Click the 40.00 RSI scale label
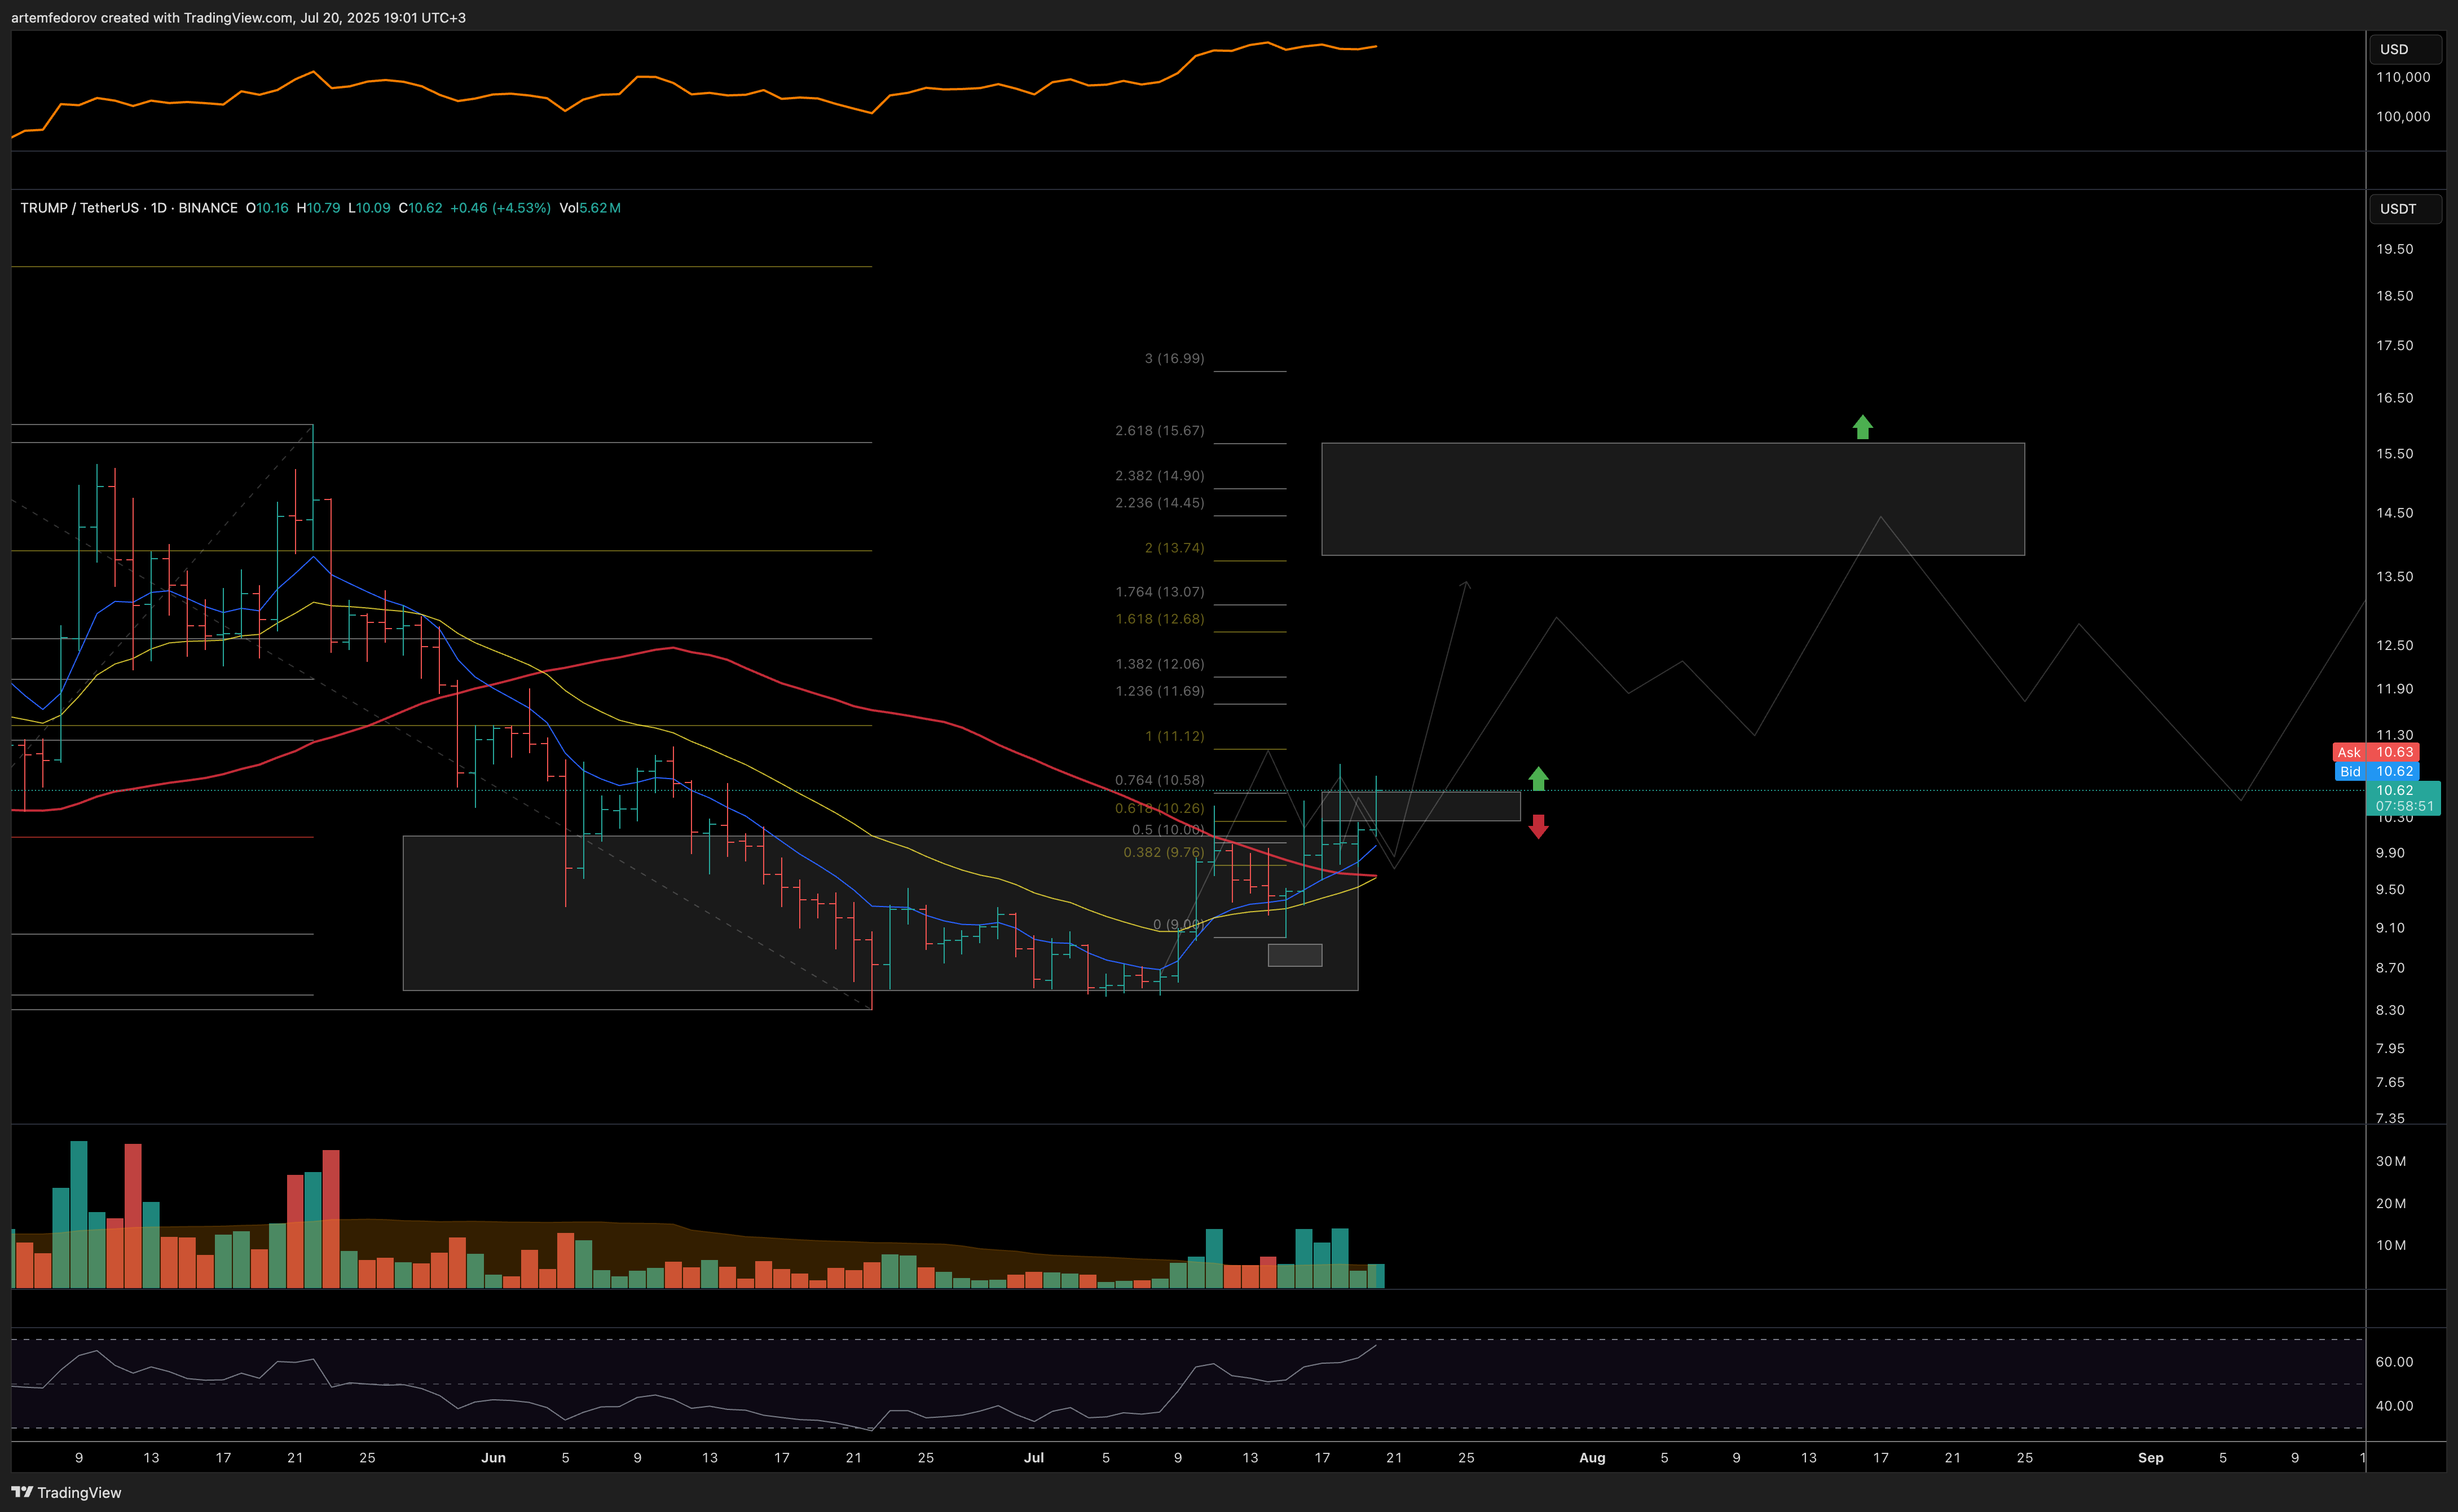The width and height of the screenshot is (2458, 1512). pyautogui.click(x=2394, y=1405)
